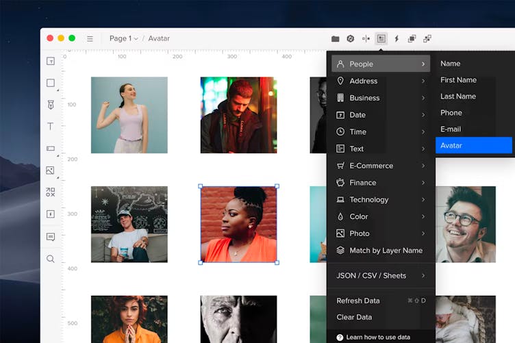The image size is (515, 343).
Task: Click the Duplicate toolbar icon
Action: [412, 39]
